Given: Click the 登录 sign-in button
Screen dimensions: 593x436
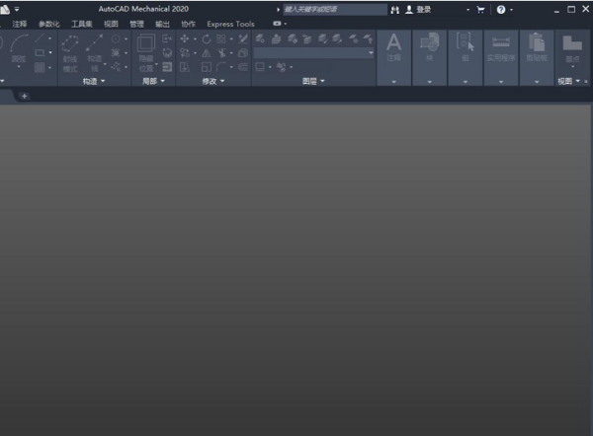Looking at the screenshot, I should point(419,9).
